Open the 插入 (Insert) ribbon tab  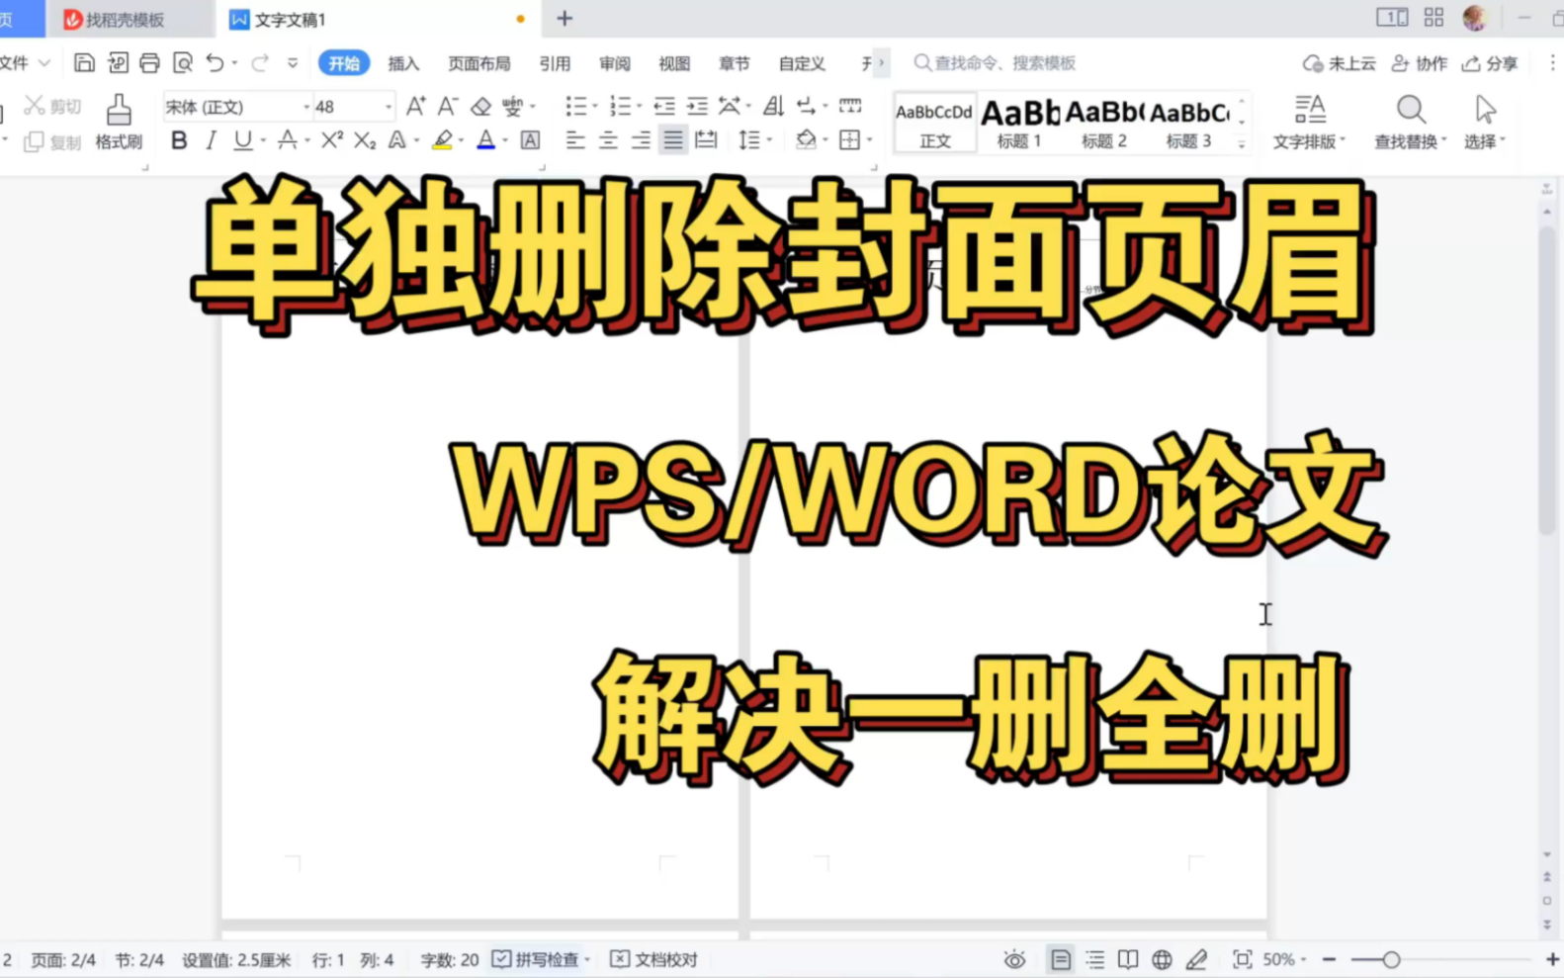click(x=403, y=63)
